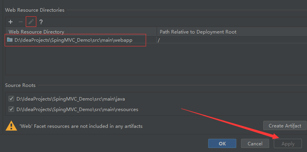Click the Apply button

pyautogui.click(x=288, y=143)
